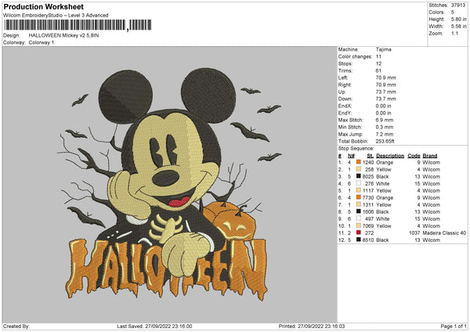Click the 'White' description in stop row 4
Viewport: 470px width, 332px height.
pyautogui.click(x=383, y=184)
